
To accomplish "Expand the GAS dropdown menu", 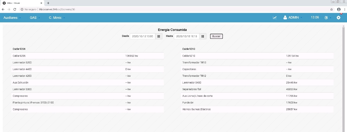I will click(35, 18).
